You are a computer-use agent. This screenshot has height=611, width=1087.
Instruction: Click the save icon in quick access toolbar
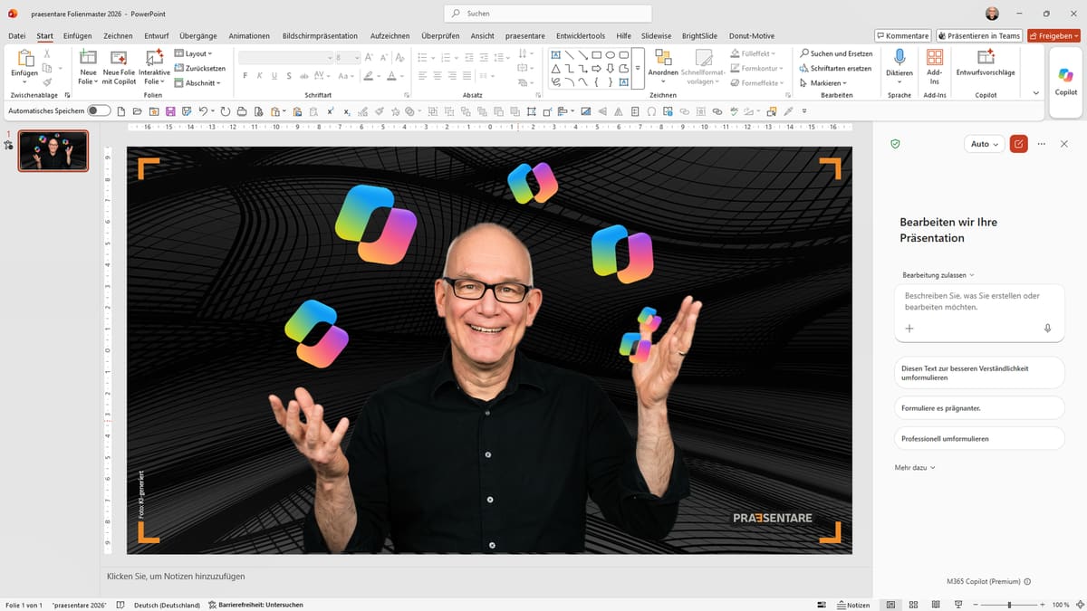[x=169, y=111]
